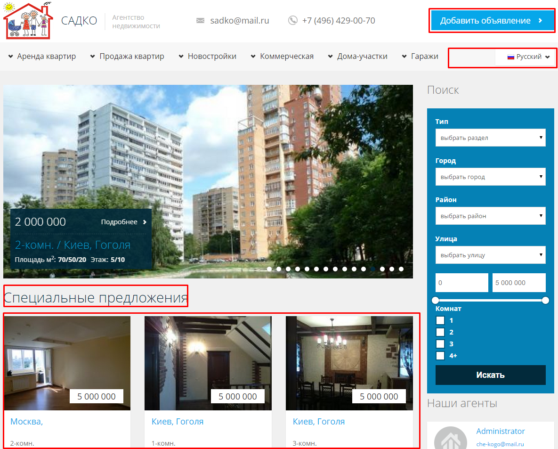Open the Продажа квартир menu
This screenshot has width=558, height=449.
tap(128, 56)
